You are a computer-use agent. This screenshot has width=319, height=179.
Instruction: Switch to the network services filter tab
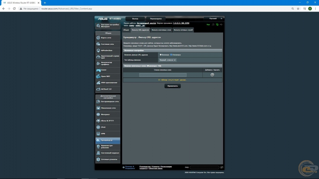(x=183, y=30)
